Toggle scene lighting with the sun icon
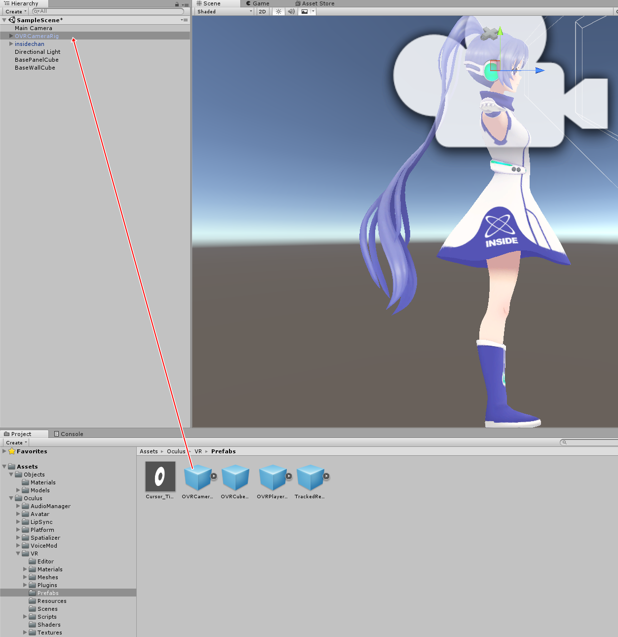The width and height of the screenshot is (618, 637). (278, 11)
